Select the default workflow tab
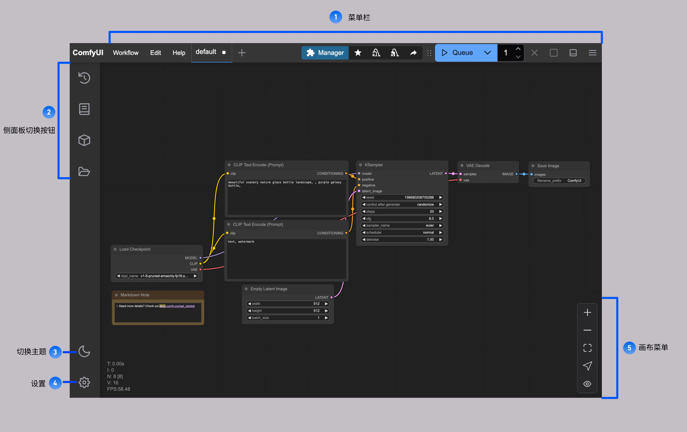This screenshot has width=687, height=432. point(206,52)
